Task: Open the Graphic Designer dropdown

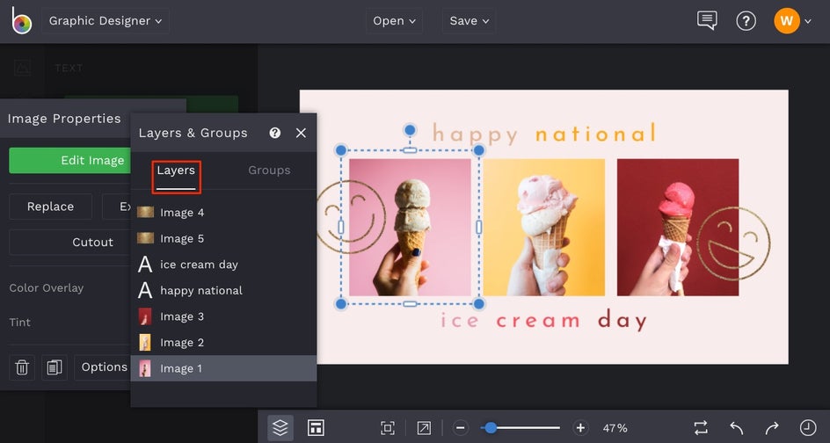Action: coord(106,20)
